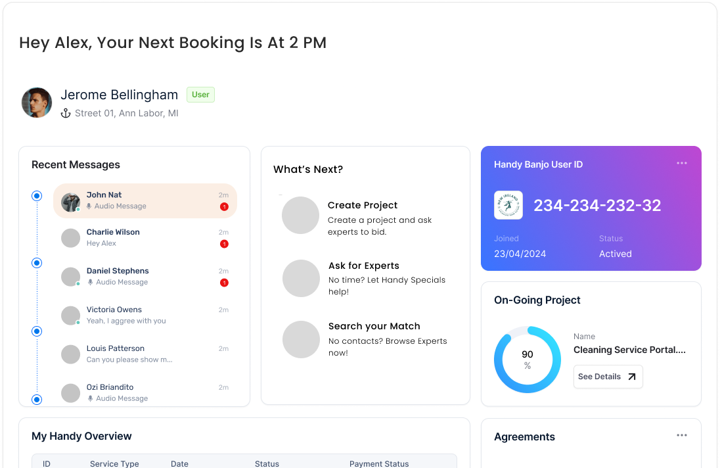Open Charlie Wilson's "Hey Alex" message
This screenshot has height=468, width=720.
145,238
